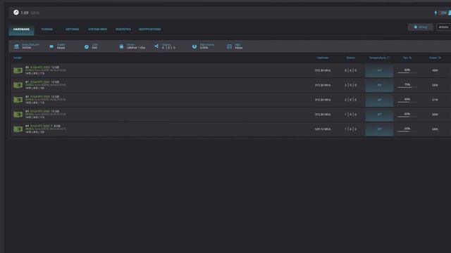The width and height of the screenshot is (451, 253).
Task: Sort by the Model column header
Action: (18, 58)
